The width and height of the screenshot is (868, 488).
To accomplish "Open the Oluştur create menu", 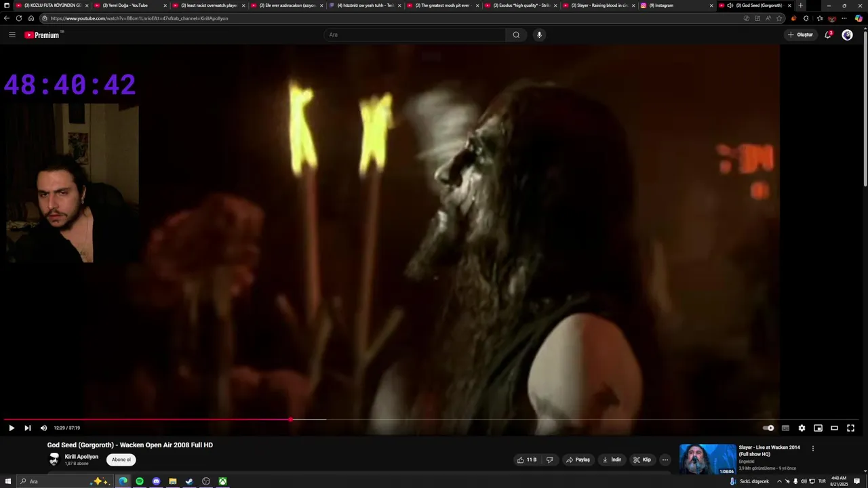I will click(800, 35).
